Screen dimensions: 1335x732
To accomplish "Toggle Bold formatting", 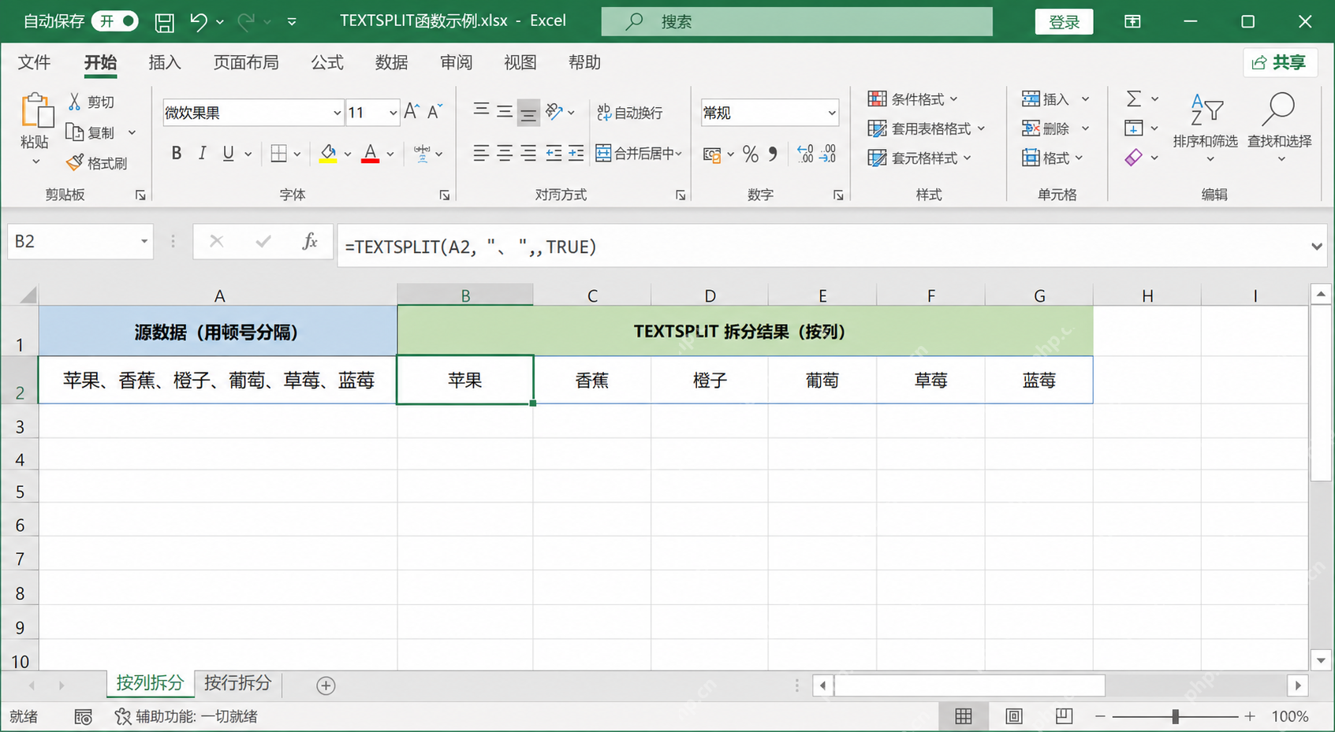I will pyautogui.click(x=177, y=154).
